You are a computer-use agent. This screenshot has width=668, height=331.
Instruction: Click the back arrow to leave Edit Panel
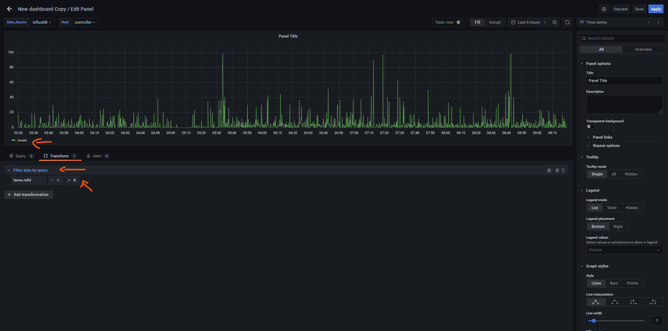click(9, 9)
